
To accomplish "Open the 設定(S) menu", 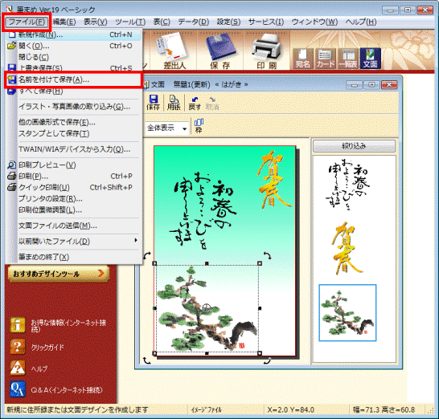I will pyautogui.click(x=228, y=22).
